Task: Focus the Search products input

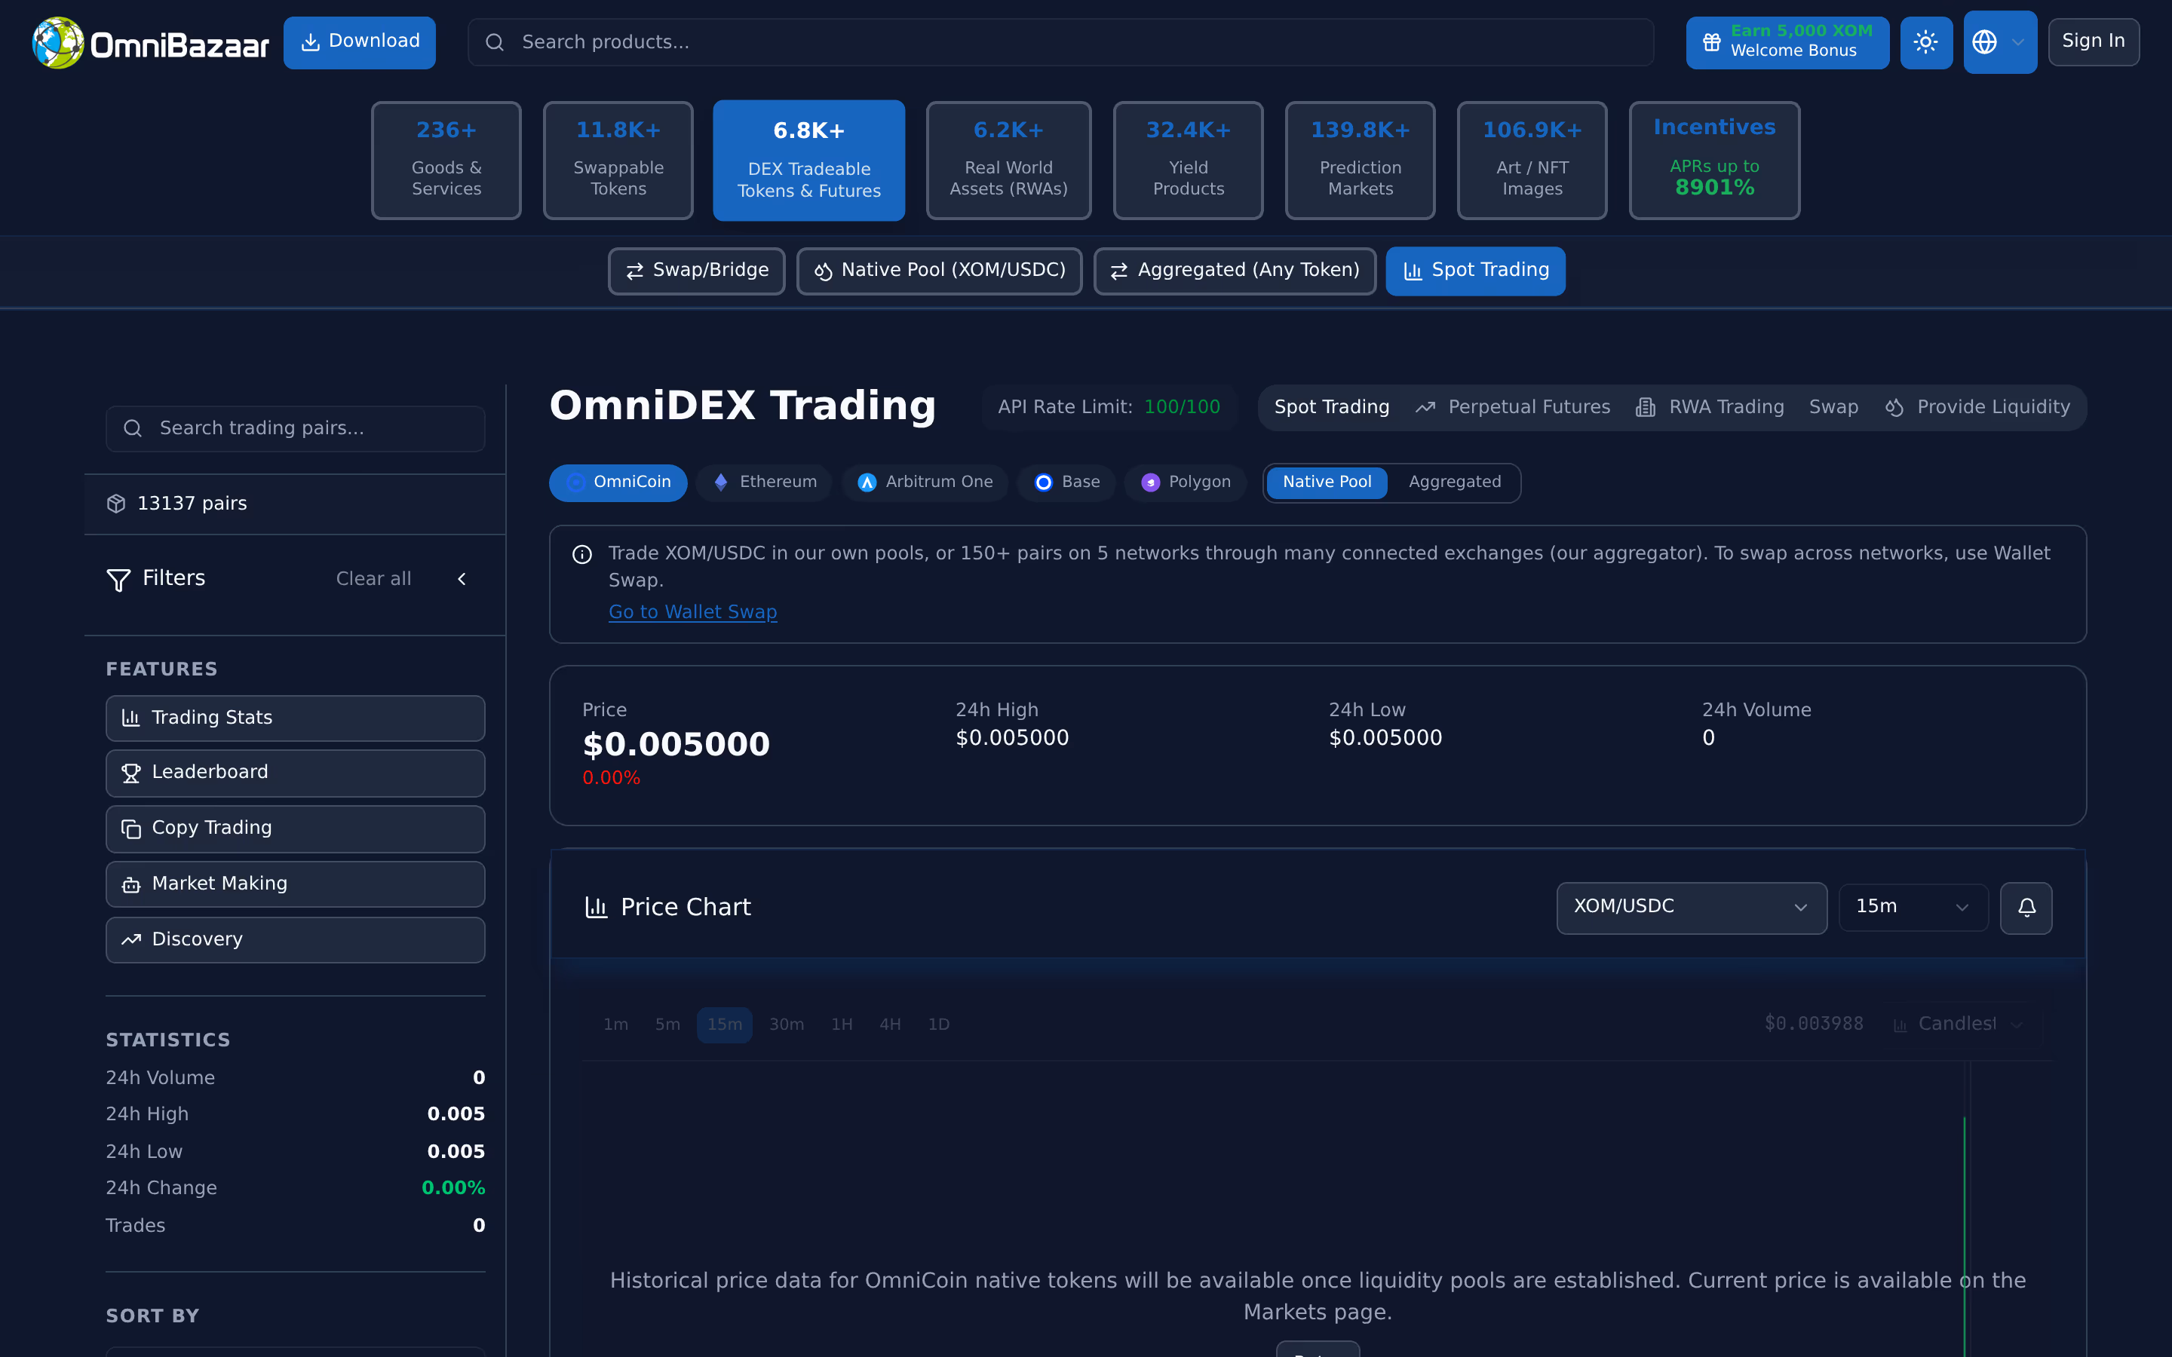Action: (1060, 42)
